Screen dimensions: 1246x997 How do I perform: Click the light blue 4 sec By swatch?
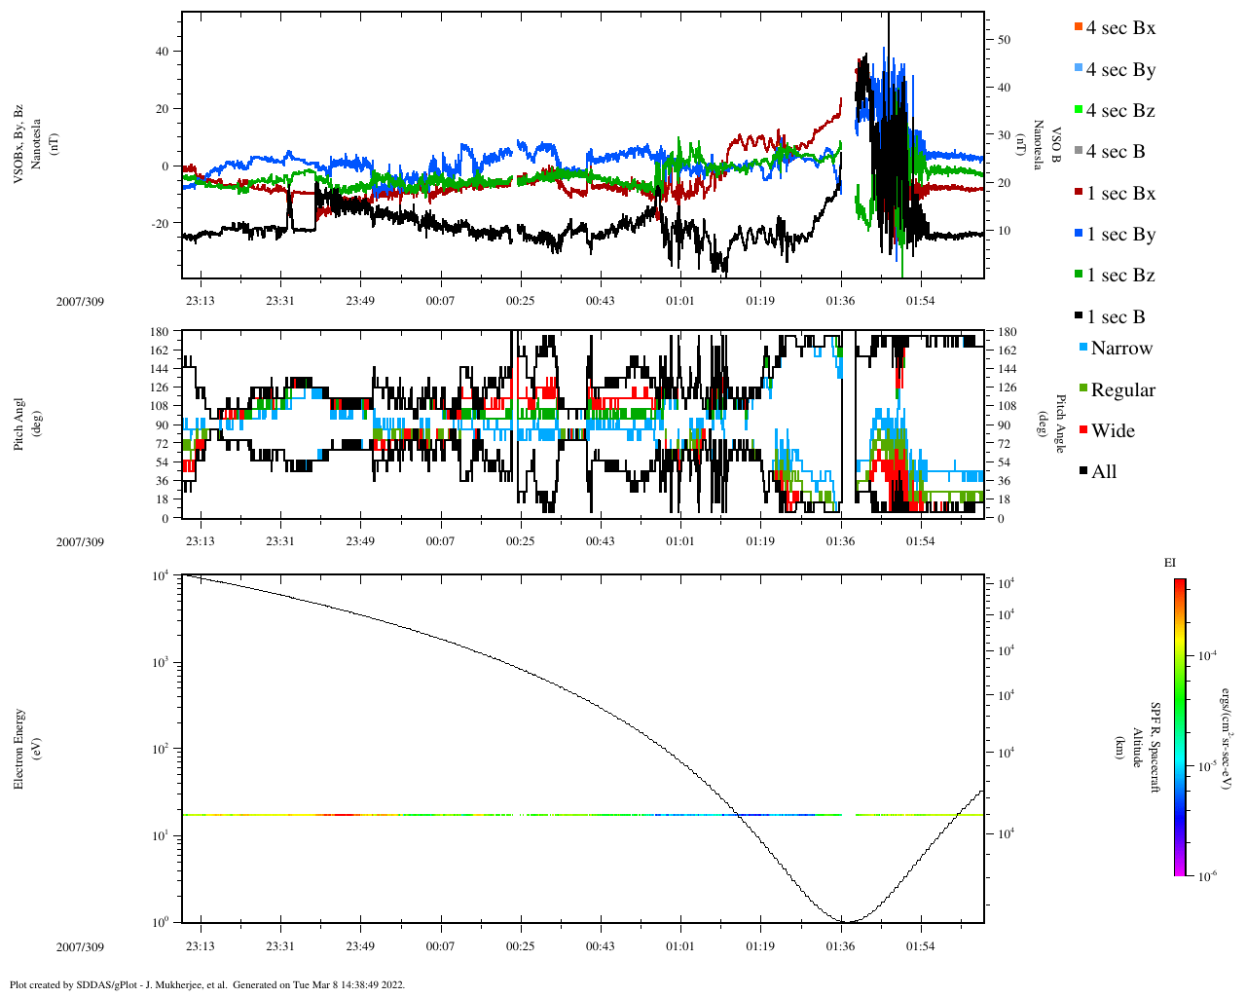[x=1078, y=68]
